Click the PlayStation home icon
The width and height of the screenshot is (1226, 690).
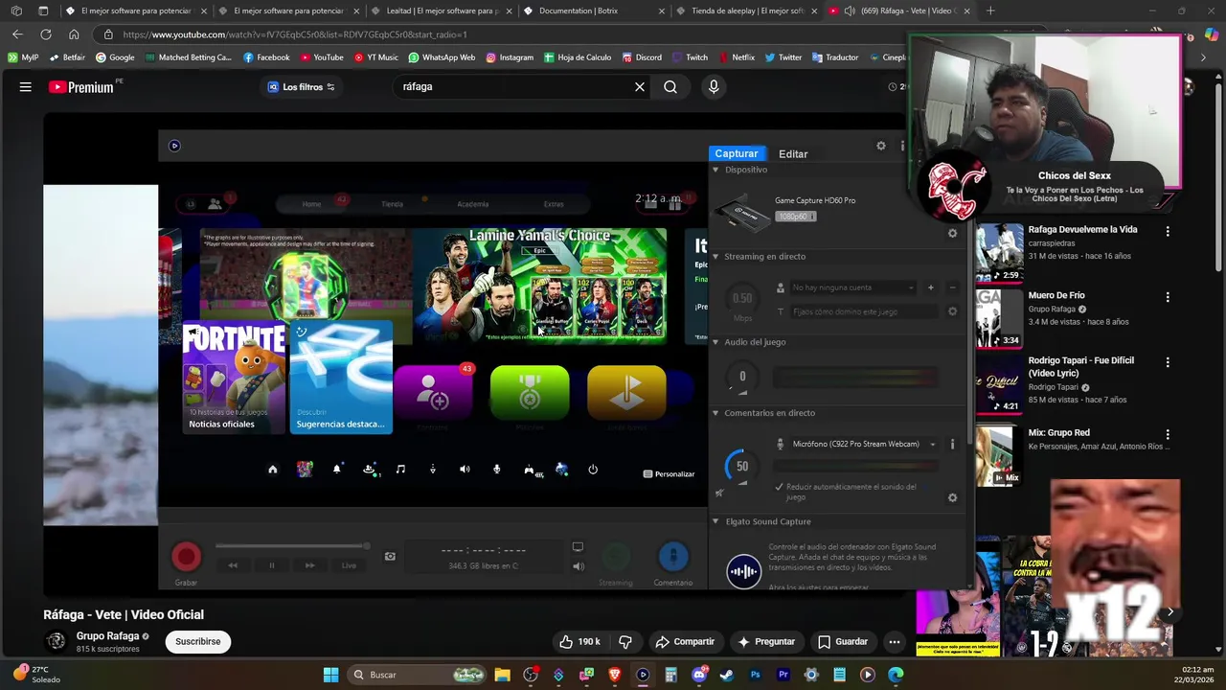pyautogui.click(x=273, y=470)
